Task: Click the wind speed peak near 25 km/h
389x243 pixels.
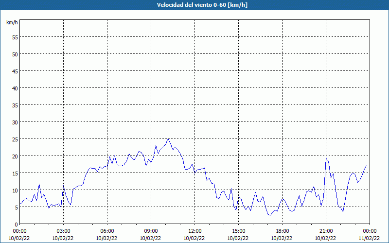Action: [168, 139]
